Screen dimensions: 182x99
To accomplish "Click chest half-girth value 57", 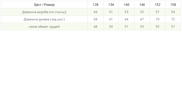I will 173,27.
